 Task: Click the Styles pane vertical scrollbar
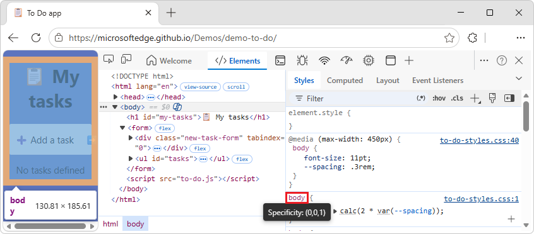click(x=526, y=163)
